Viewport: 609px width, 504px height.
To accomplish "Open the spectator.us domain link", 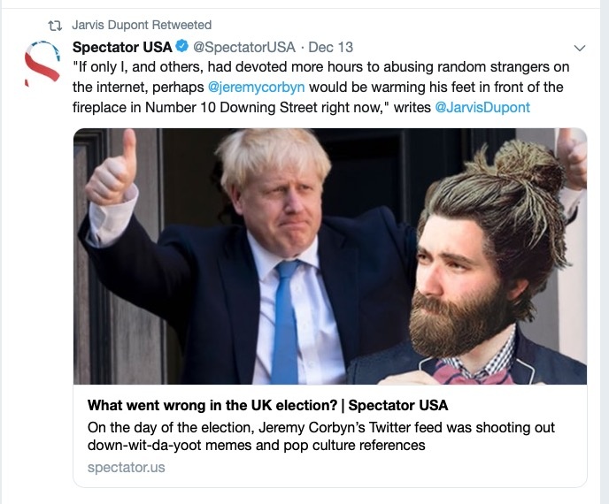I will click(127, 468).
